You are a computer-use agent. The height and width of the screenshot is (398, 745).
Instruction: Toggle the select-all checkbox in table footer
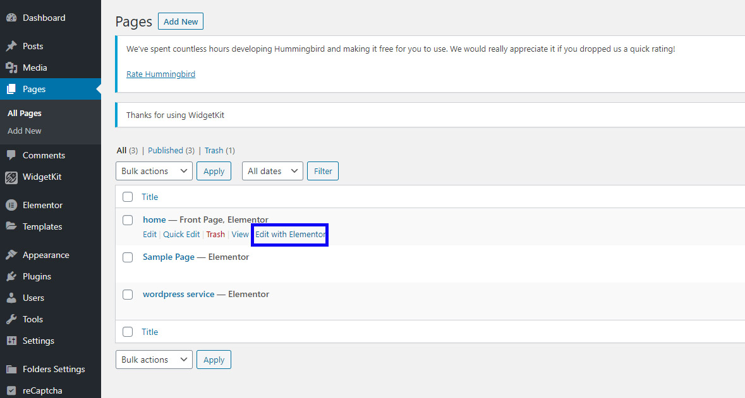(x=128, y=332)
